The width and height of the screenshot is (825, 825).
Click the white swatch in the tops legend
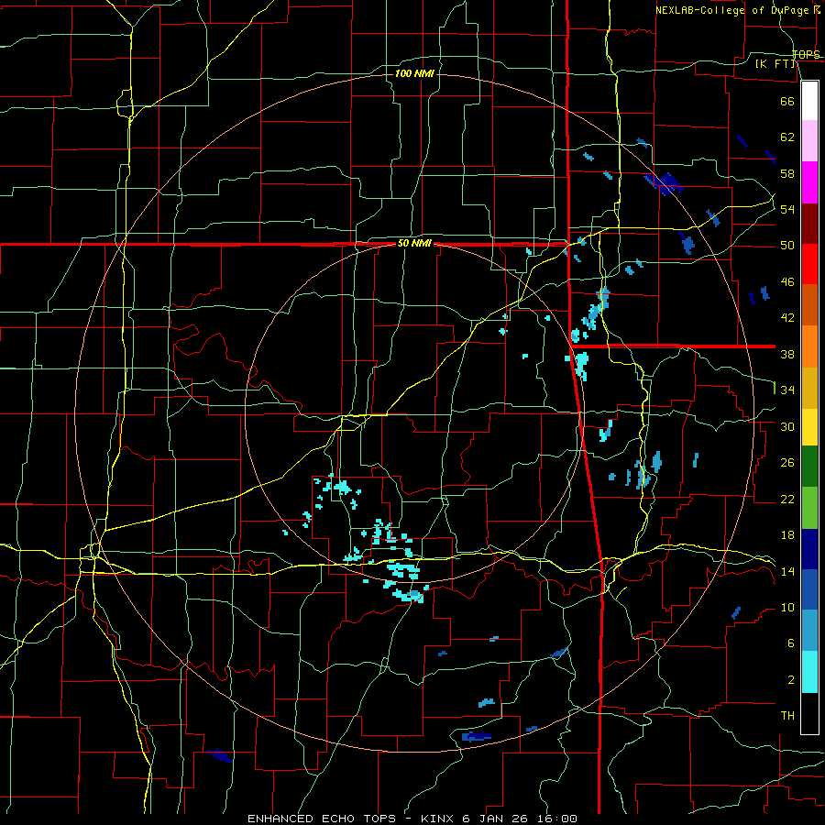tap(809, 101)
